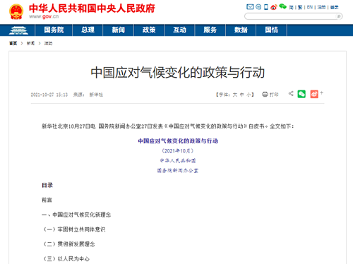Open the WeChat icon in the header
Viewport: 353px width, 264px height.
pyautogui.click(x=282, y=6)
